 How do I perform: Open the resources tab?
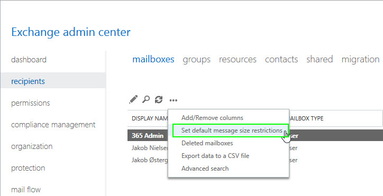[238, 59]
